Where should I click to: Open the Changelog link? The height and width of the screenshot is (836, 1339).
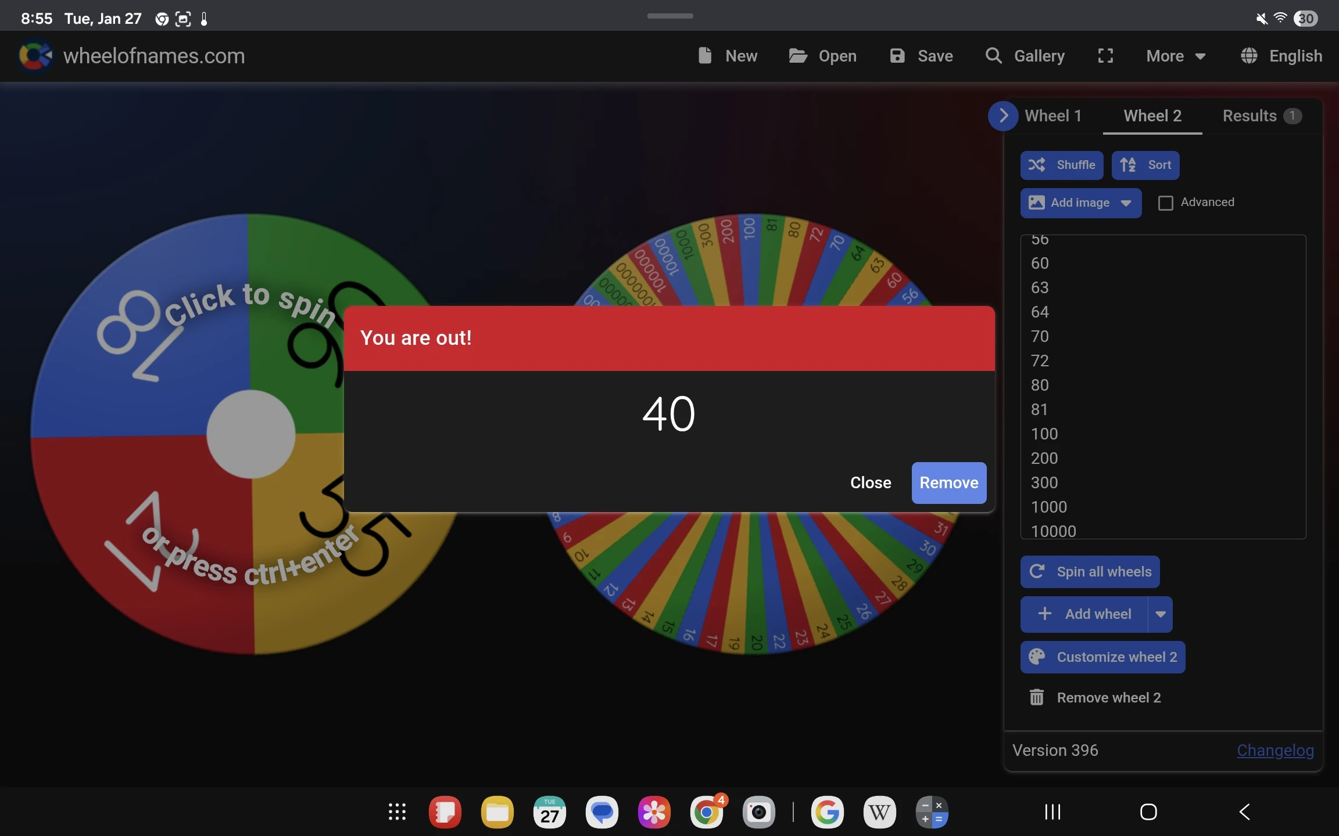1274,750
